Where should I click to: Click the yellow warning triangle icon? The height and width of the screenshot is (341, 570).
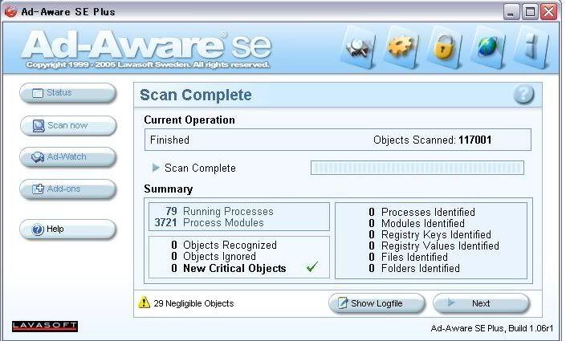click(x=144, y=302)
